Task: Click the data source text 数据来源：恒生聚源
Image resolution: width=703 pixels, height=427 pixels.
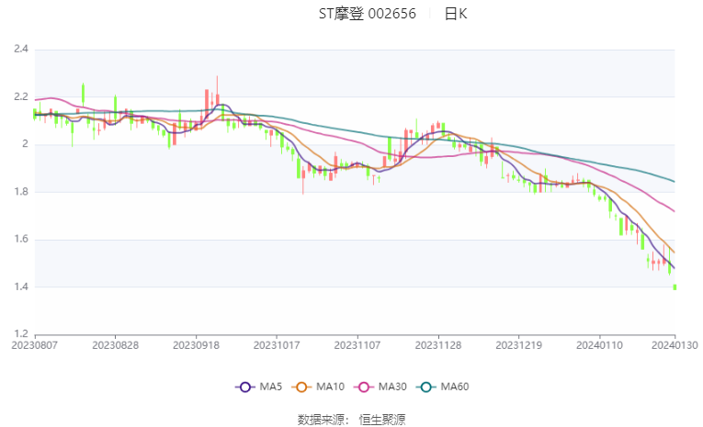Action: point(351,420)
